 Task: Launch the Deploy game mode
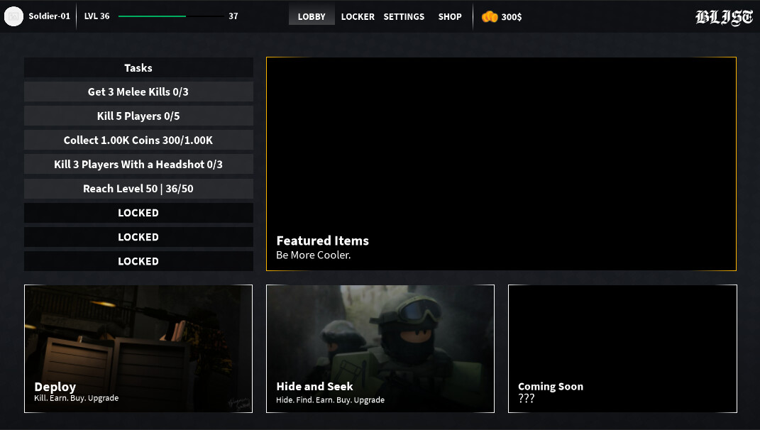(138, 348)
